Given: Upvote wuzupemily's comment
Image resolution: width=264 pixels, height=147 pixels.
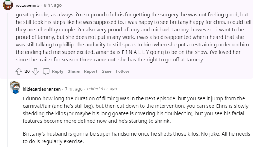Looking at the screenshot, I should [20, 71].
